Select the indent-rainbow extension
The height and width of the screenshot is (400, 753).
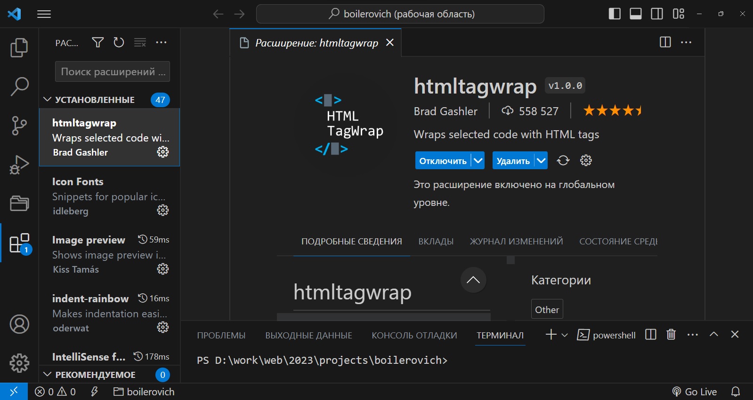(109, 313)
